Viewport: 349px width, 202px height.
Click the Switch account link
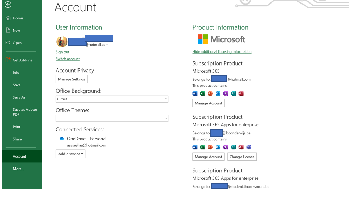pyautogui.click(x=68, y=59)
